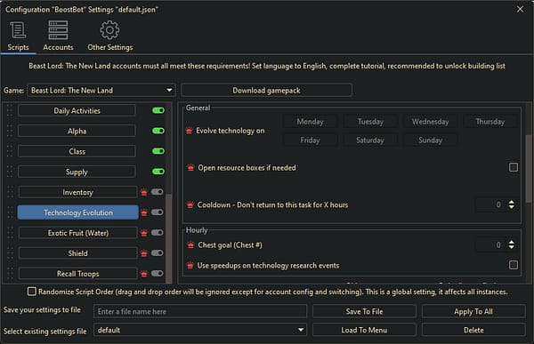Select Wednesday for technology evolution

click(x=430, y=122)
